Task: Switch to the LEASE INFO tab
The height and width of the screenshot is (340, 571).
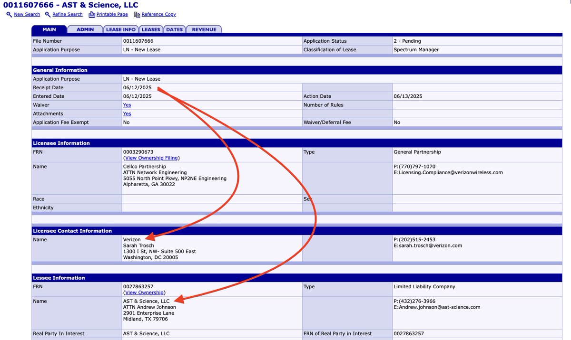Action: [121, 29]
